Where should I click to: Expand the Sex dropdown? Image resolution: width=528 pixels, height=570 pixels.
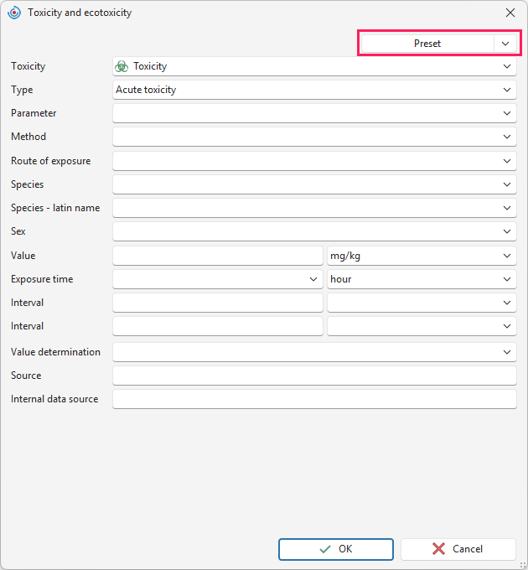point(314,231)
